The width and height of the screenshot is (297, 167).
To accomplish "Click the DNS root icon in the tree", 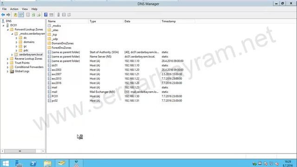I will pos(3,21).
